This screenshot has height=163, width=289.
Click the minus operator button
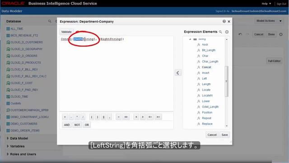coord(71,117)
